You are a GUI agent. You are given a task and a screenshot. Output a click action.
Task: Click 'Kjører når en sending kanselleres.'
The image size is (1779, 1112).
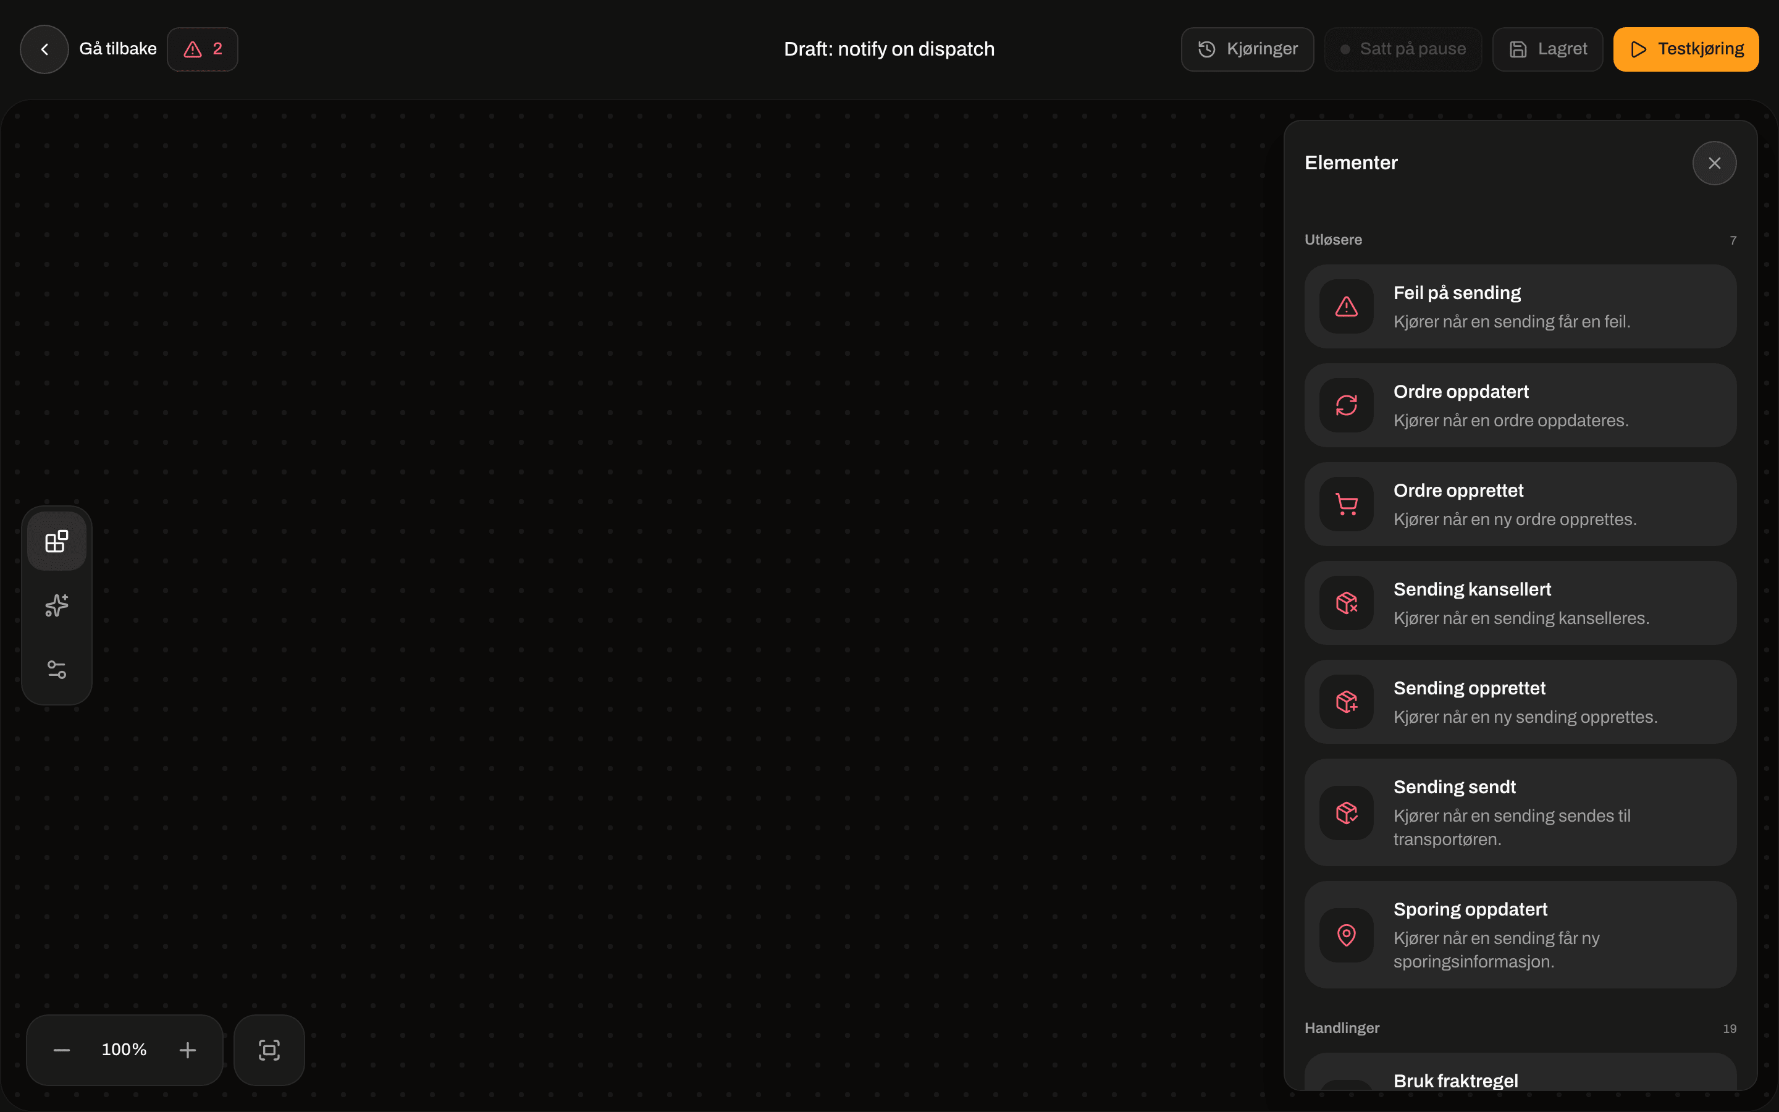click(x=1521, y=618)
